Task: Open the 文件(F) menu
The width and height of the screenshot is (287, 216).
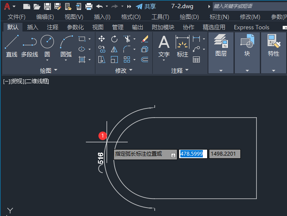Action: pos(16,17)
